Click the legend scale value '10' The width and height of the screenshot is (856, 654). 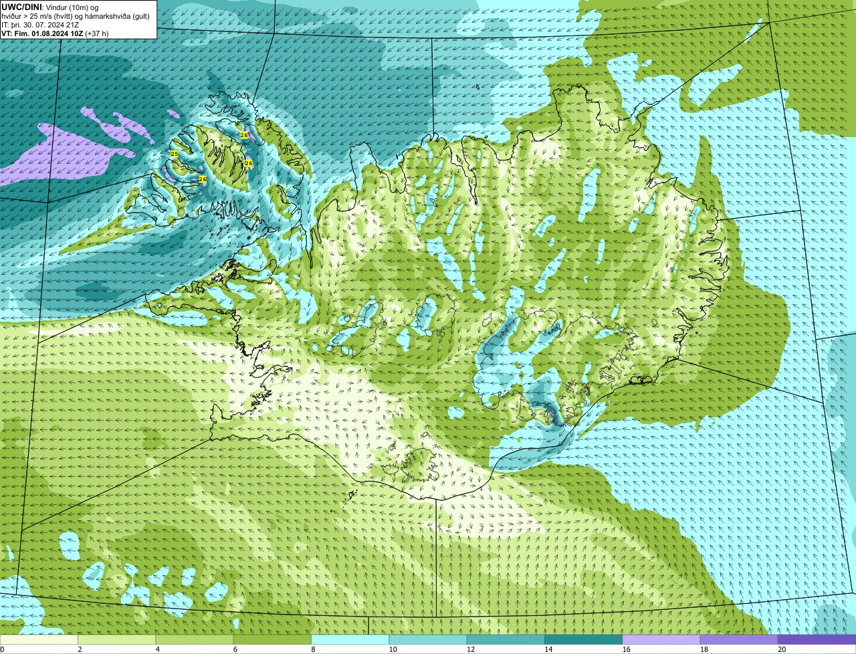(393, 649)
